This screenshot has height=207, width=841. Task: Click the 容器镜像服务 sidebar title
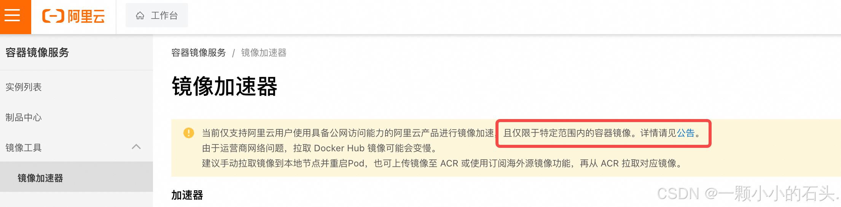[37, 52]
